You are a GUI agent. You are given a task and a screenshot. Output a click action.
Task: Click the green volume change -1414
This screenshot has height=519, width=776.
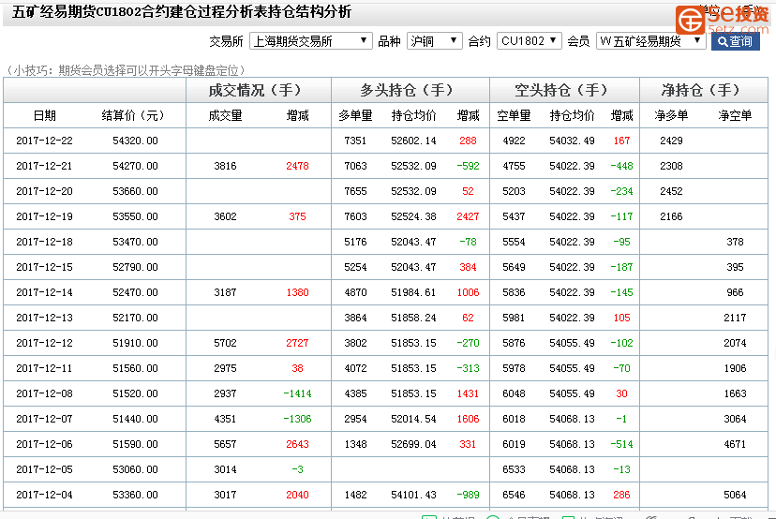tap(297, 393)
